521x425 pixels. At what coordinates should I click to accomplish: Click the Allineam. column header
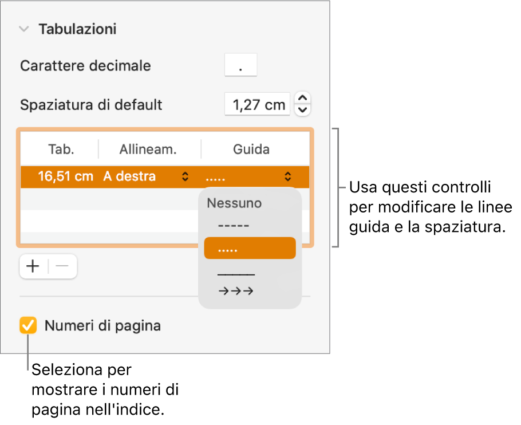point(148,149)
